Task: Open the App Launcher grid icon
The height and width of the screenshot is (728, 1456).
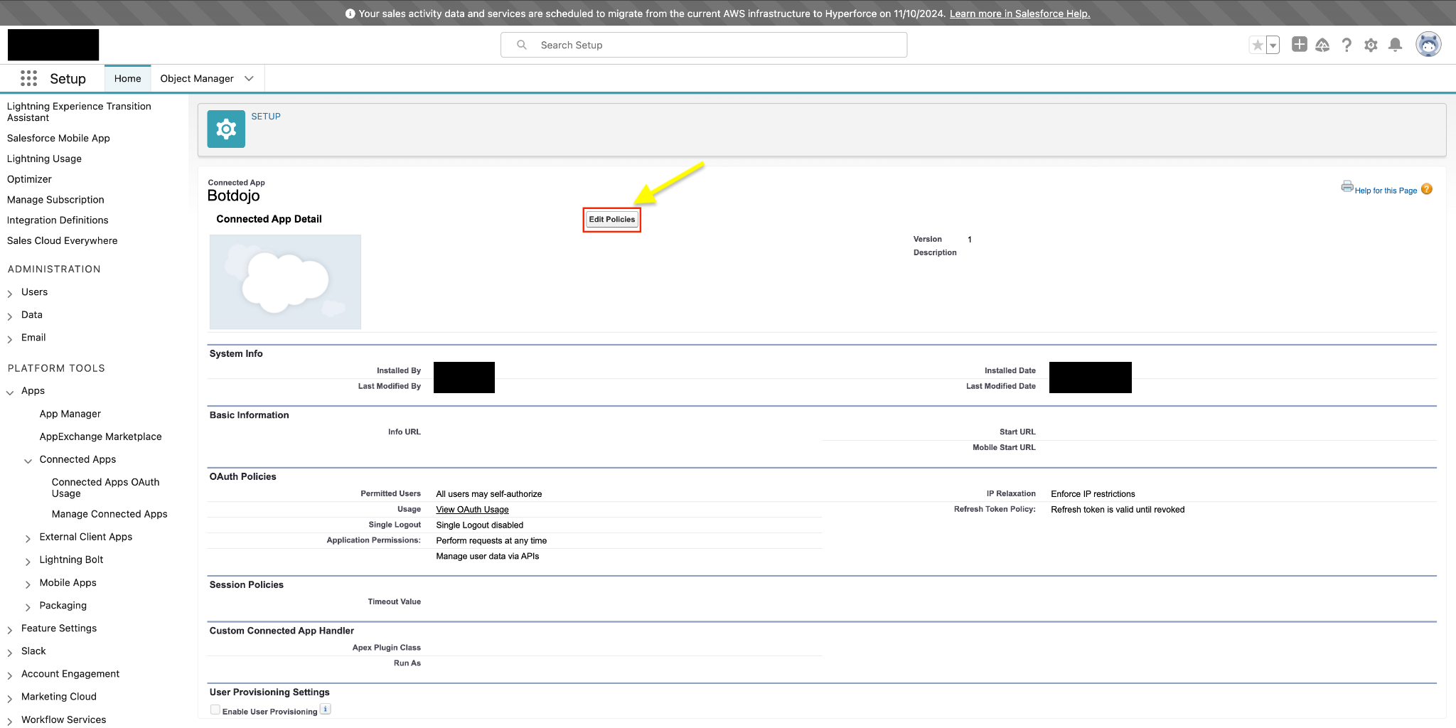Action: point(28,78)
